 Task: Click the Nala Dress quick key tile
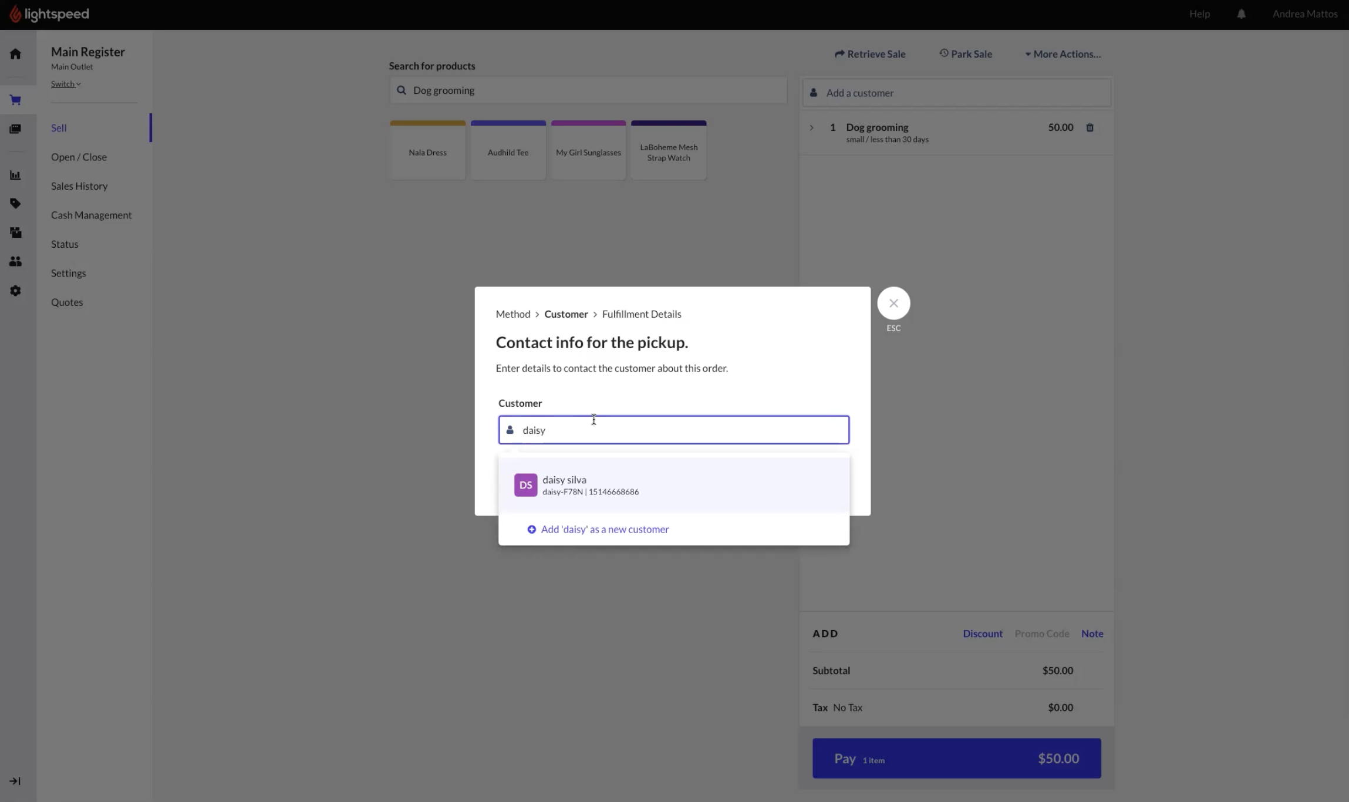pos(427,152)
